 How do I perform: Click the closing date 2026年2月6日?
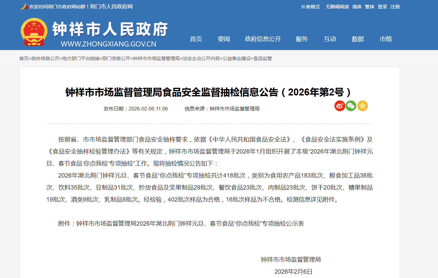pyautogui.click(x=293, y=272)
